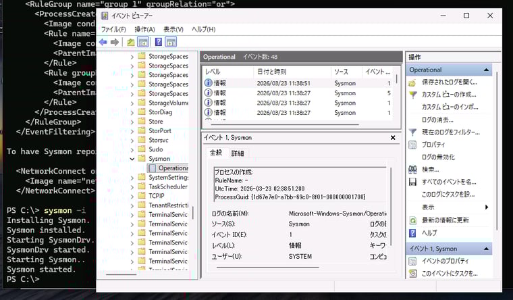Go forward with the gray right arrow
The height and width of the screenshot is (300, 513).
point(115,42)
